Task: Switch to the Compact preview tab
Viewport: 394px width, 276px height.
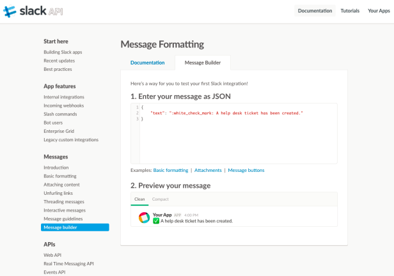Action: coord(160,199)
